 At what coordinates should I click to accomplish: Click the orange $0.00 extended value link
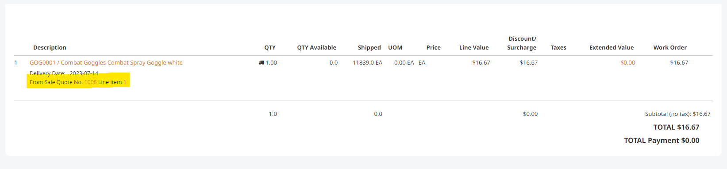[627, 63]
